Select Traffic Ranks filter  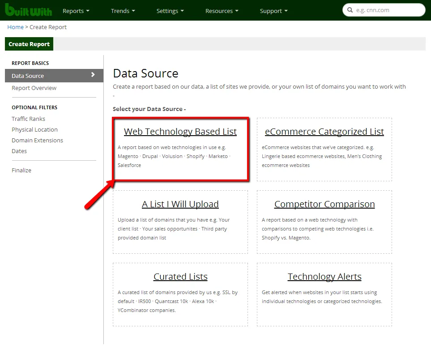28,119
